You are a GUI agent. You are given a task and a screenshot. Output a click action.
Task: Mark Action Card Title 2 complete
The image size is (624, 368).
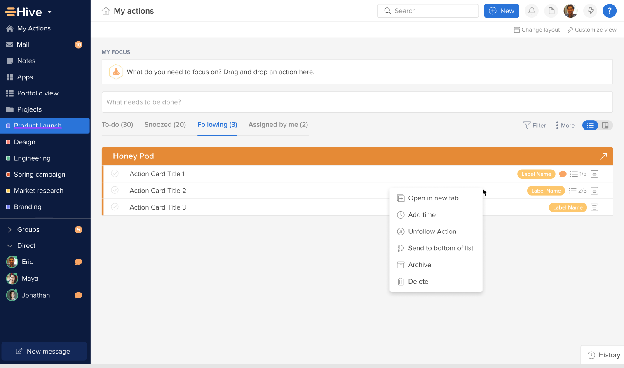[115, 190]
